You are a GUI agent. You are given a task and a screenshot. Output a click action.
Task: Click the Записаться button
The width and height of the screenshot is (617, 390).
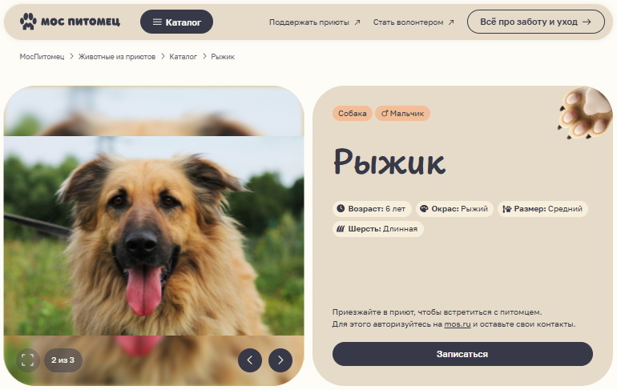click(x=462, y=354)
